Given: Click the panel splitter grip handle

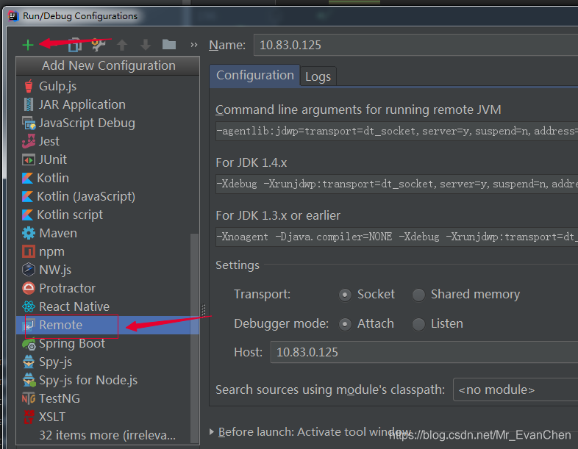Looking at the screenshot, I should pos(204,310).
